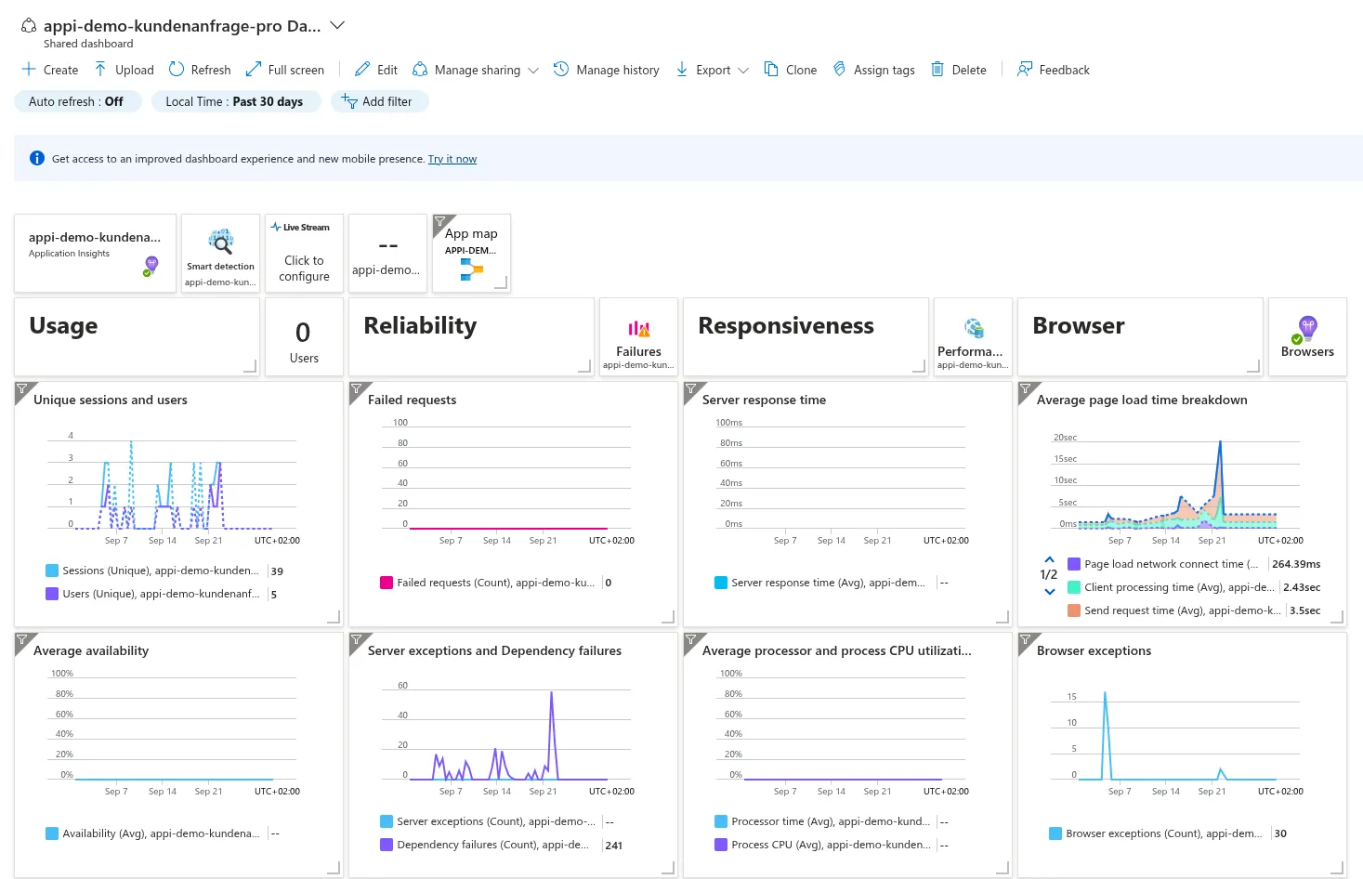Enter Full screen mode
The image size is (1363, 879).
(x=285, y=70)
